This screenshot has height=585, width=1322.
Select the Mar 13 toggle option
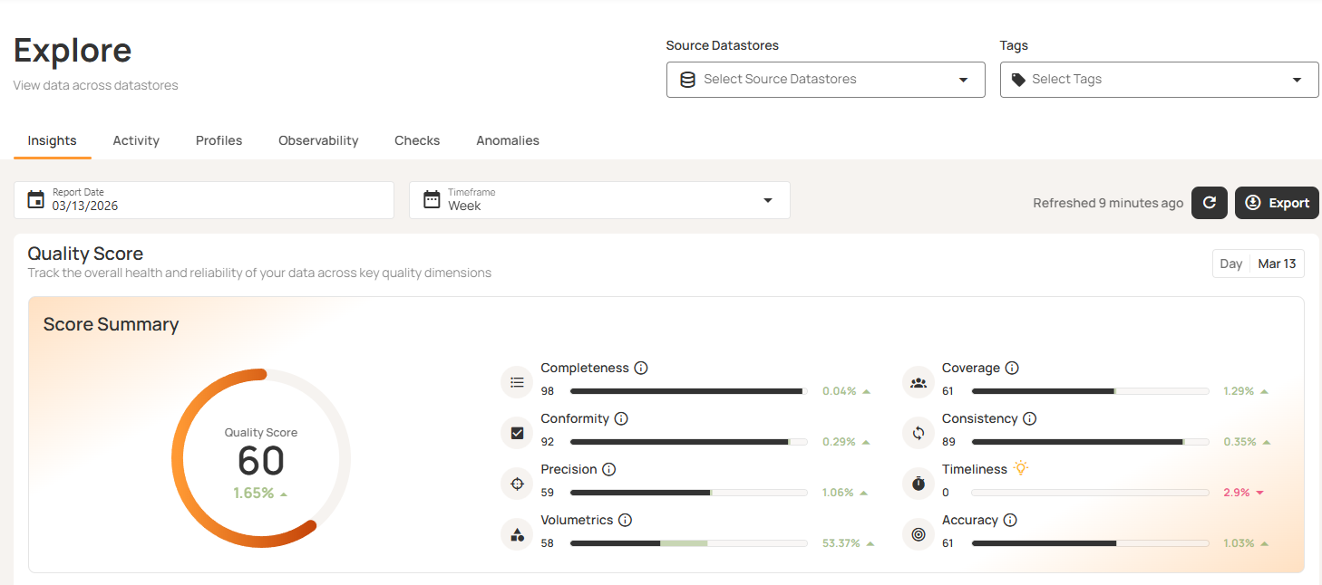[1276, 264]
